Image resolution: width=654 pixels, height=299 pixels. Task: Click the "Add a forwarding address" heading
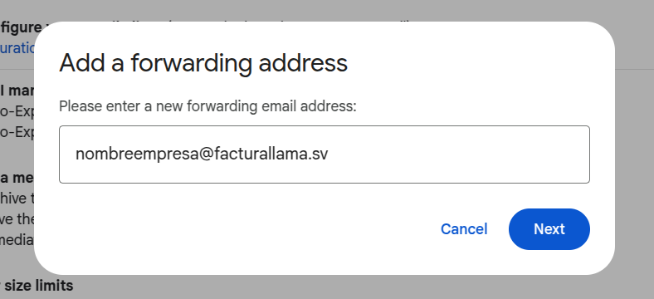(x=203, y=63)
